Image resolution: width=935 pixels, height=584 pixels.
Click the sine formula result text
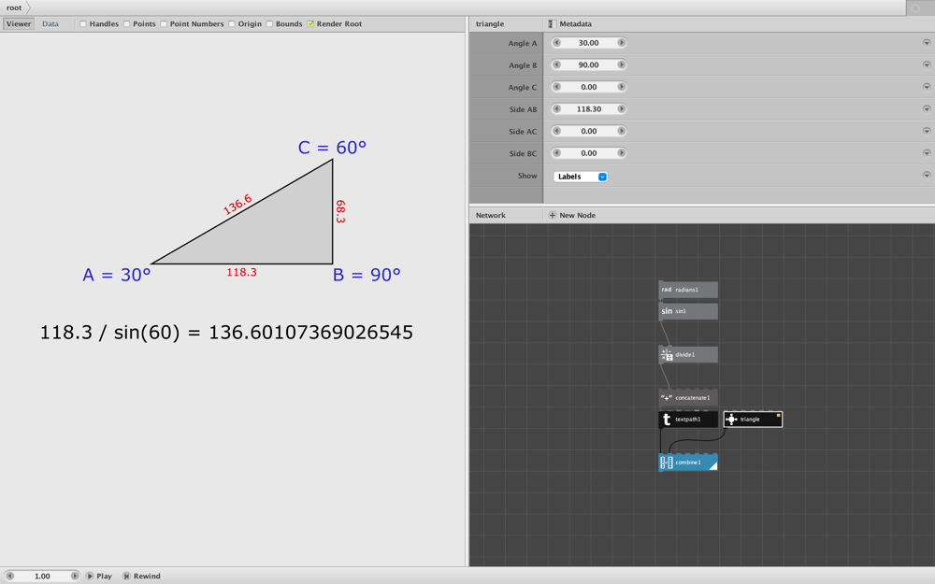click(x=226, y=333)
